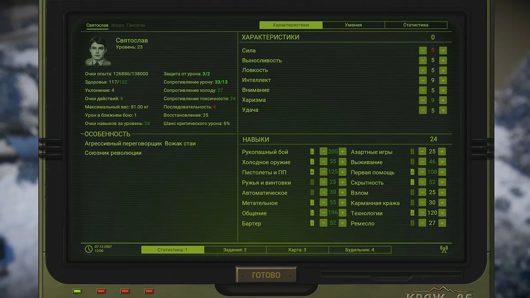Increase Интеллект with plus button
This screenshot has width=530, height=298.
coord(443,80)
